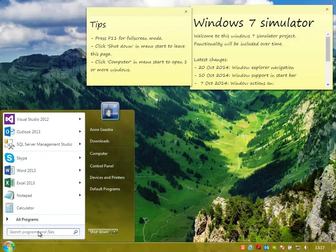Open Visual Studio 2012 from the Start menu
Image resolution: width=336 pixels, height=252 pixels.
(x=44, y=119)
